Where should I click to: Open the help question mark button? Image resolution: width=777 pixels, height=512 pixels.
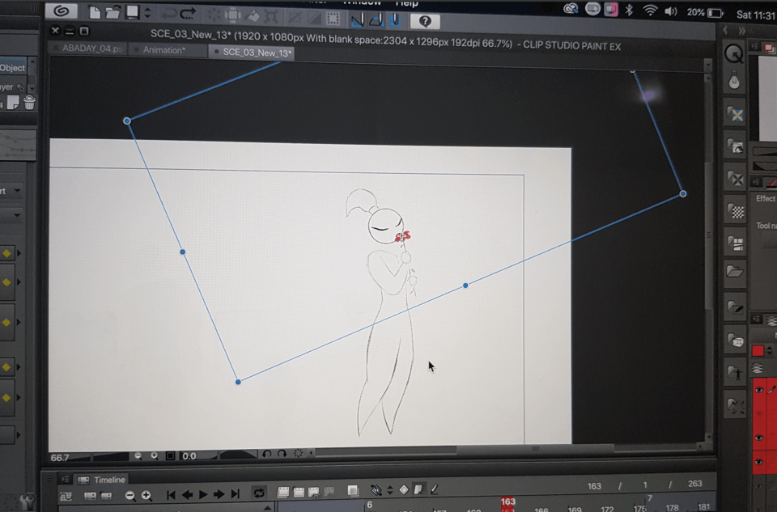coord(425,22)
